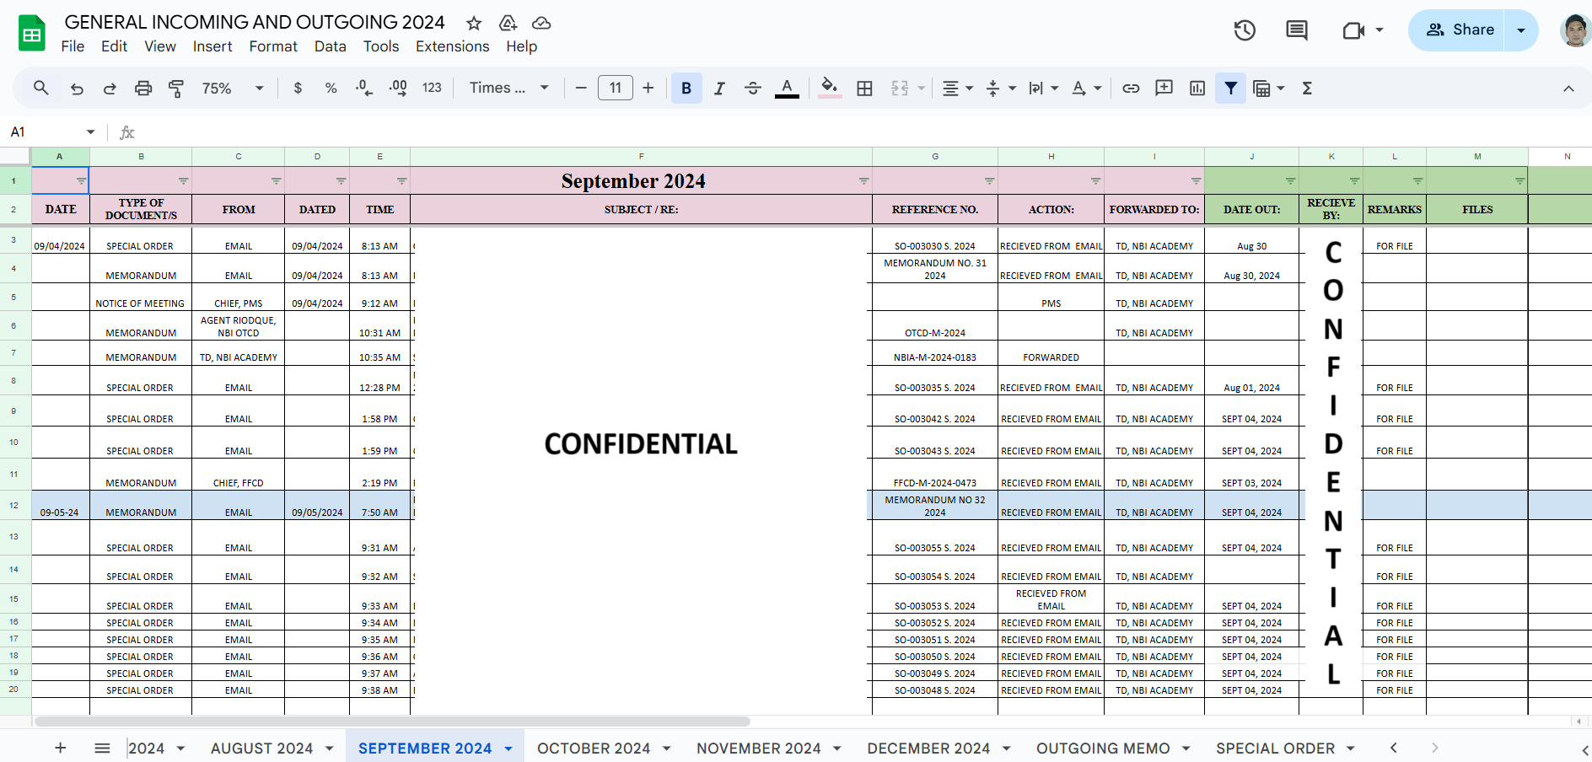This screenshot has height=762, width=1592.
Task: Click the insert link icon
Action: pyautogui.click(x=1131, y=89)
